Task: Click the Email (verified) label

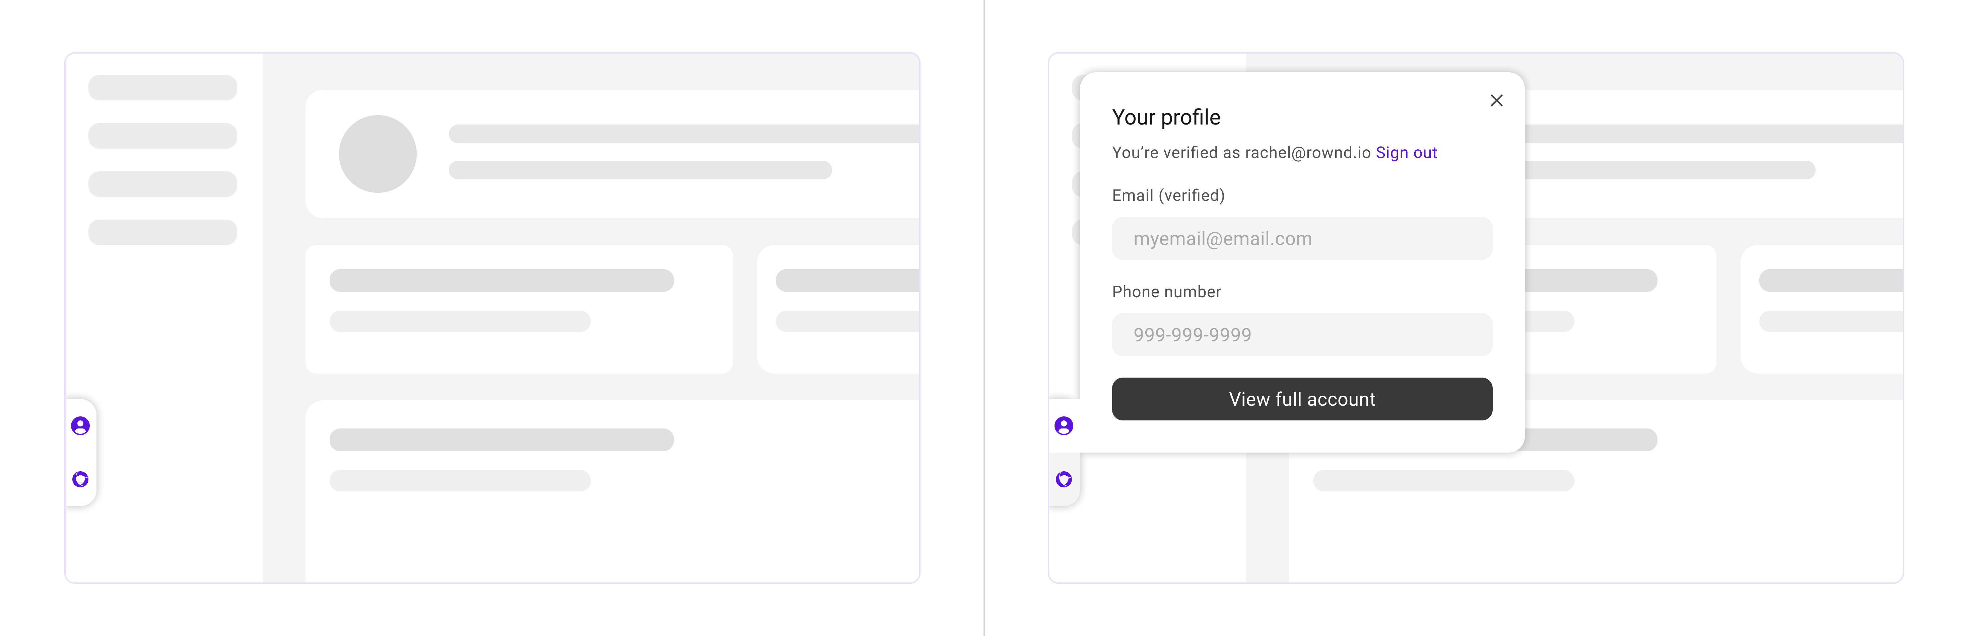Action: tap(1168, 196)
